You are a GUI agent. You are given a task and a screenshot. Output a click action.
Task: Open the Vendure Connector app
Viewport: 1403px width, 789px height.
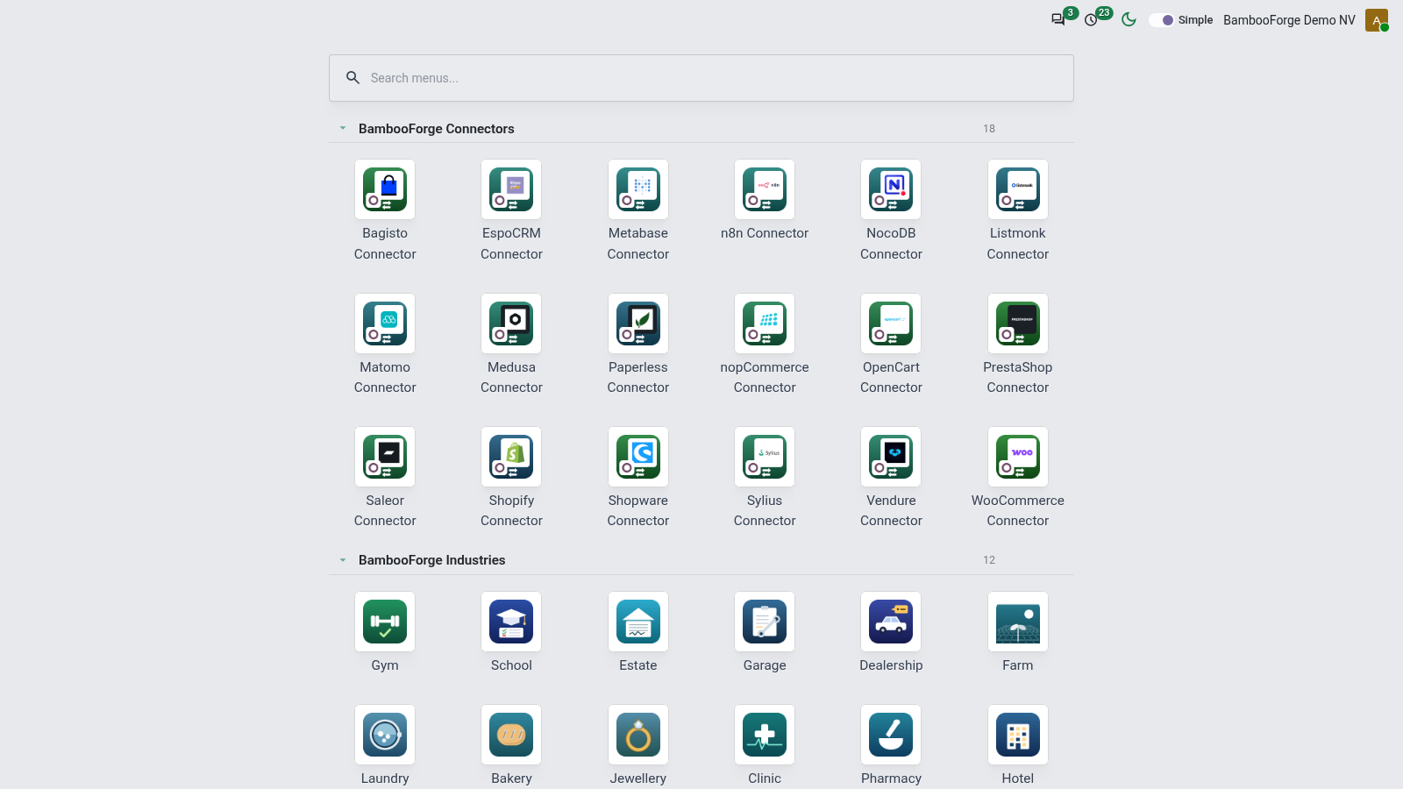[x=891, y=457]
